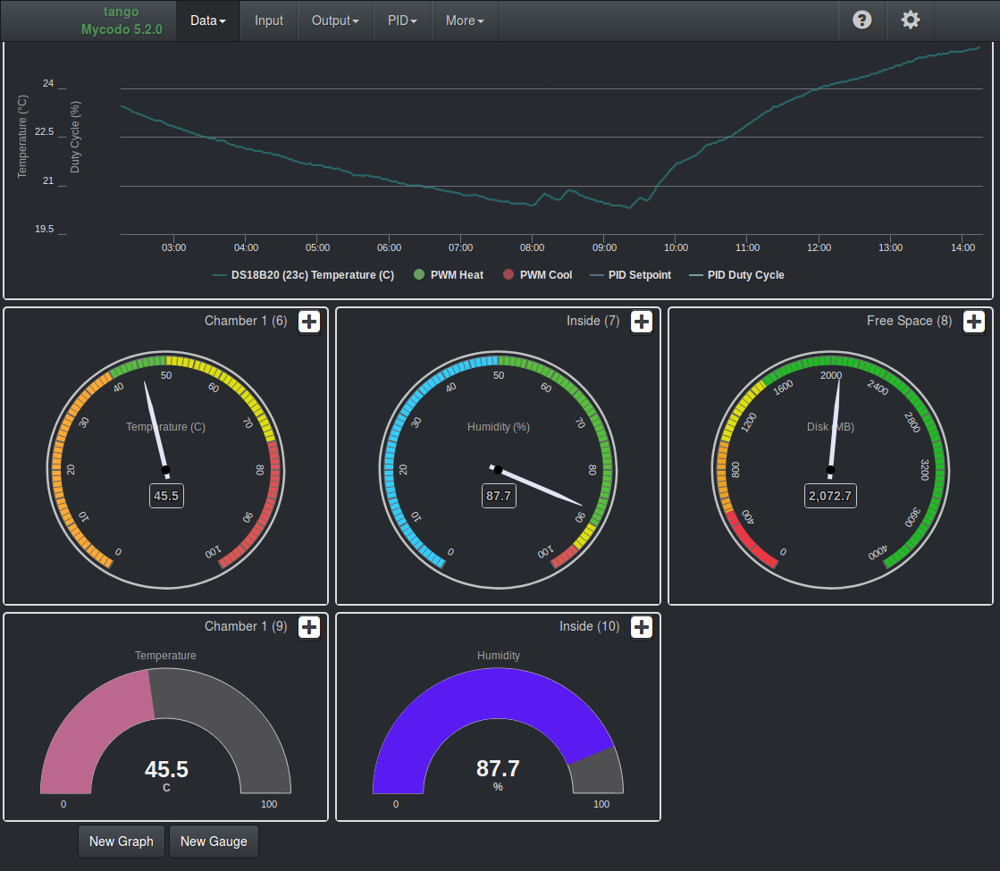
Task: Open the Output dropdown menu
Action: [x=334, y=20]
